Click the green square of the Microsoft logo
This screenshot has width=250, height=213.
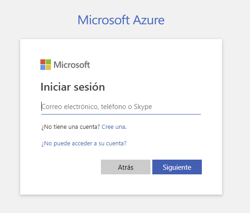coord(49,62)
